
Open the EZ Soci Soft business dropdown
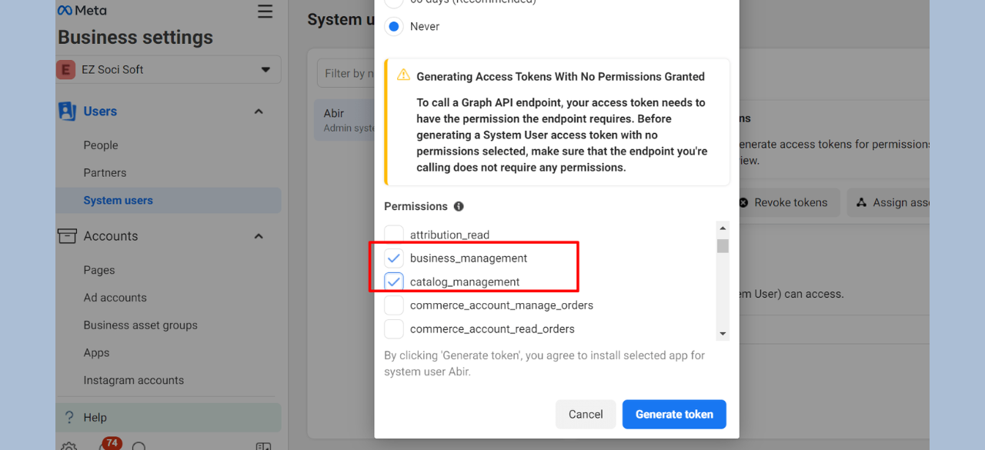pyautogui.click(x=169, y=69)
